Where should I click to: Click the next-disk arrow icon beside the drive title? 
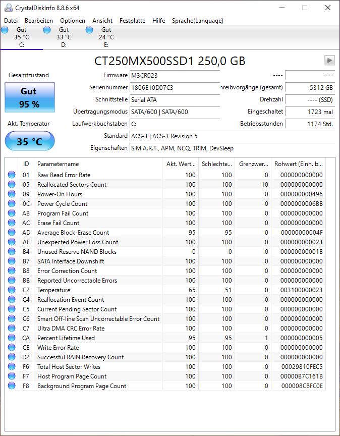pyautogui.click(x=329, y=60)
